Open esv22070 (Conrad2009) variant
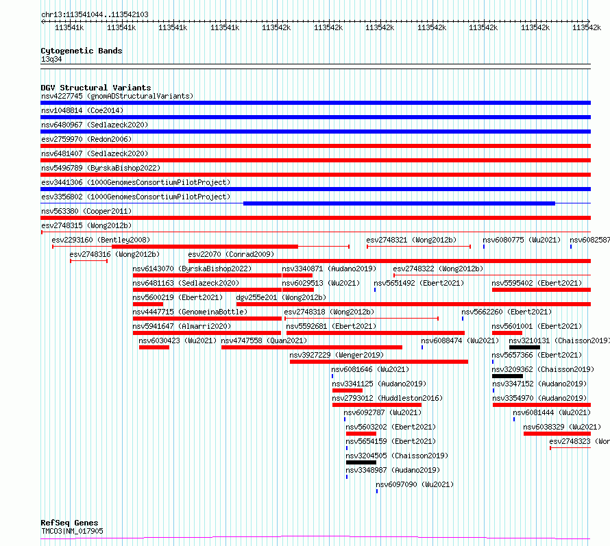The image size is (610, 546). coord(231,254)
